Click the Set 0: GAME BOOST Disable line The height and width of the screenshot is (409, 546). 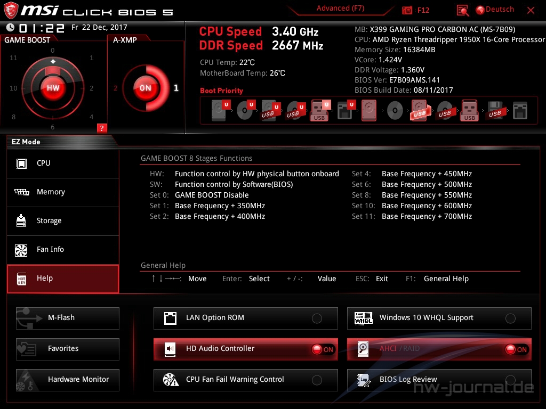[199, 195]
